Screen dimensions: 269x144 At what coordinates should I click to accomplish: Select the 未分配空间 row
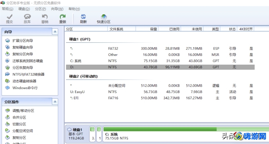coord(160,86)
